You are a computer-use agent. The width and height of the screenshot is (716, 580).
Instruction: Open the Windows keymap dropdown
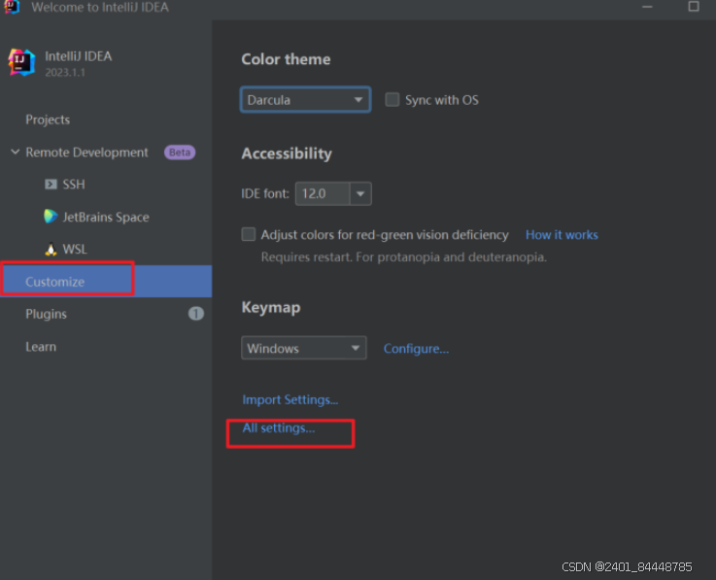(x=304, y=348)
